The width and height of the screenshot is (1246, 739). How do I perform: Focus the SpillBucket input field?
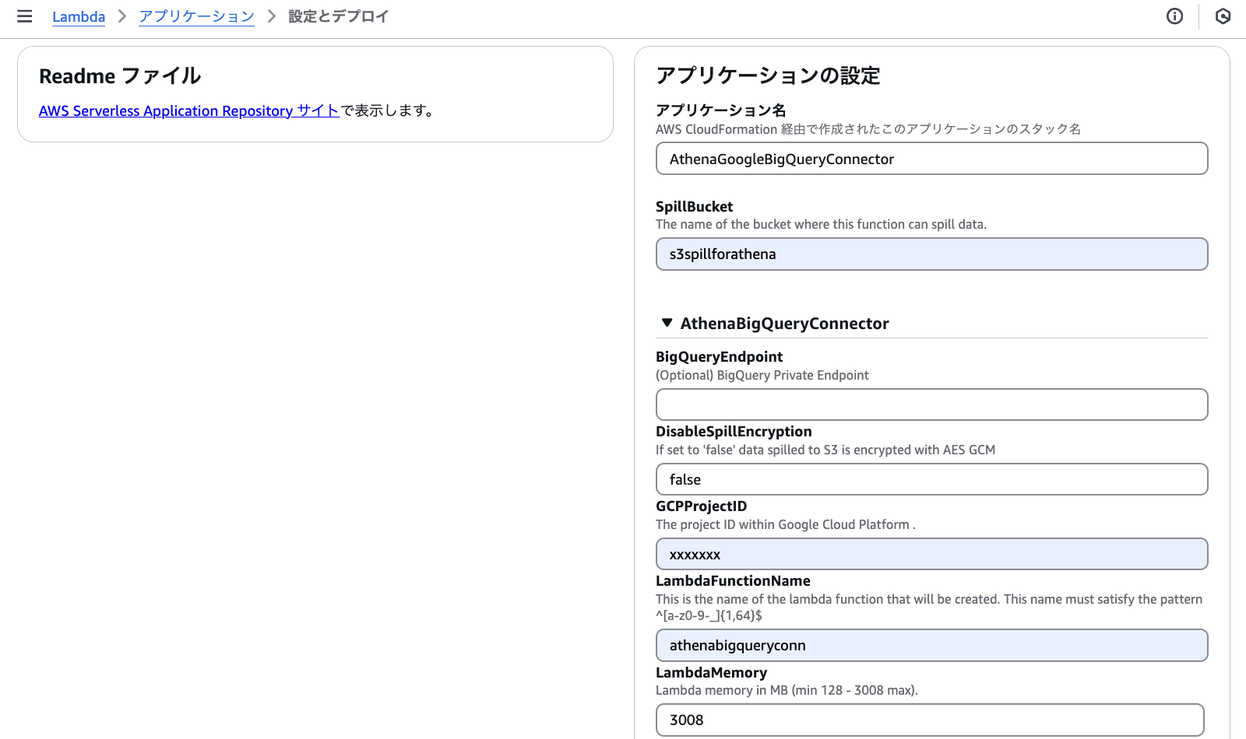[931, 254]
